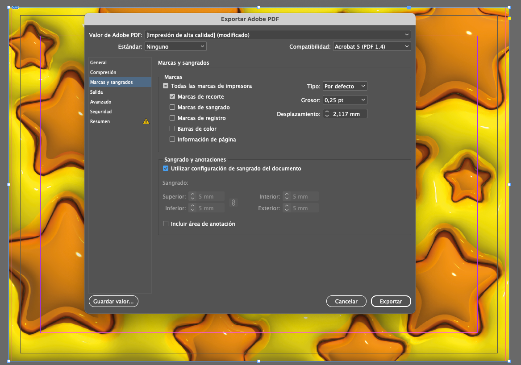Click the left-middle selection handle on canvas
The image size is (521, 365).
[8, 184]
